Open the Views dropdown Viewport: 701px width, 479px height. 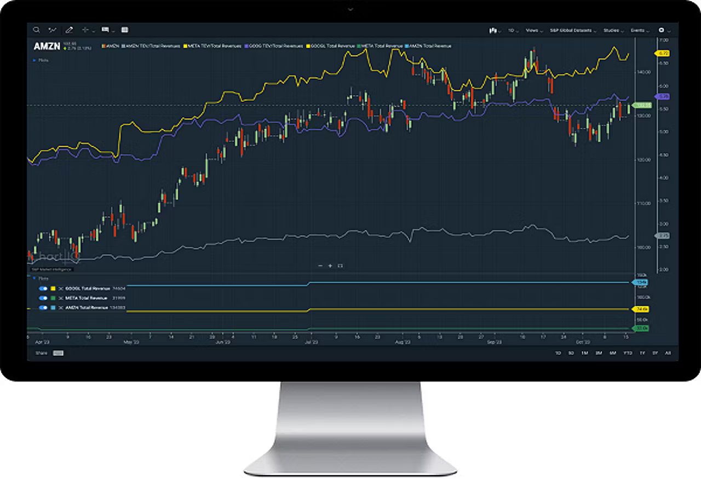point(533,31)
